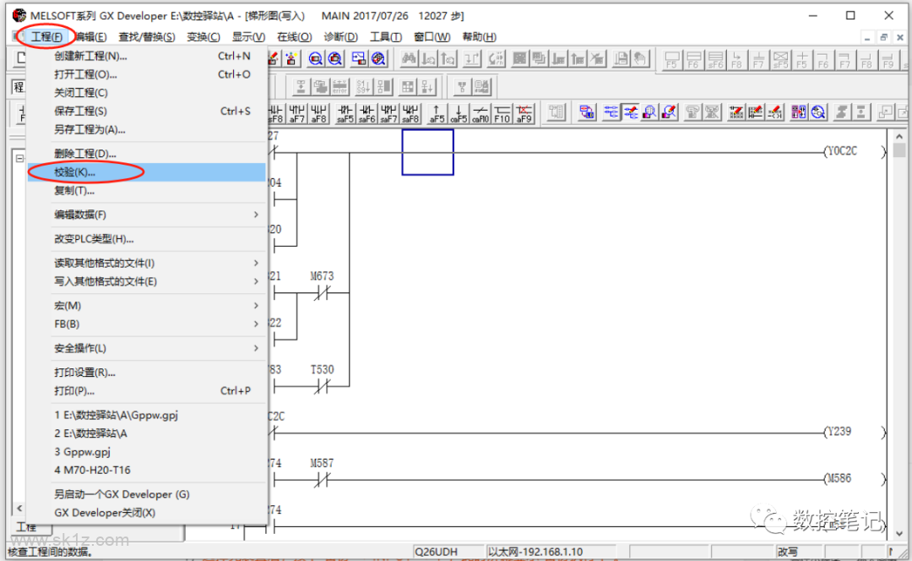This screenshot has width=912, height=561.
Task: Insert contact using the saF5 button
Action: tap(345, 113)
